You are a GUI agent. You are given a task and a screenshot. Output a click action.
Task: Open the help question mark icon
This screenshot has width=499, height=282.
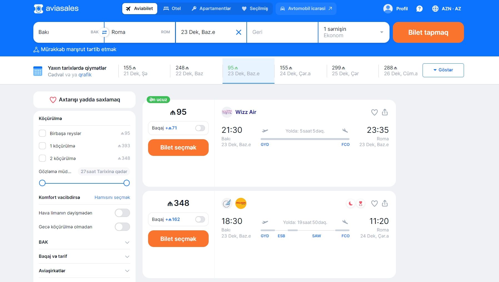point(420,9)
